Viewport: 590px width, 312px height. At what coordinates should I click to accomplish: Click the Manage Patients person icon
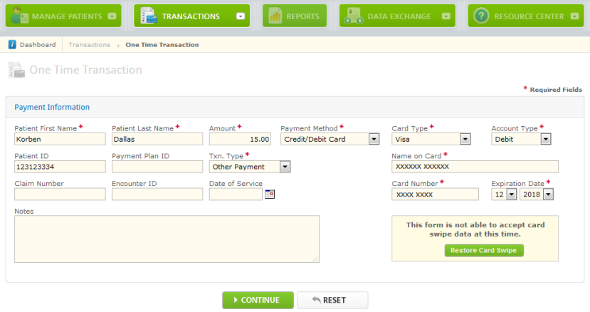tap(19, 16)
